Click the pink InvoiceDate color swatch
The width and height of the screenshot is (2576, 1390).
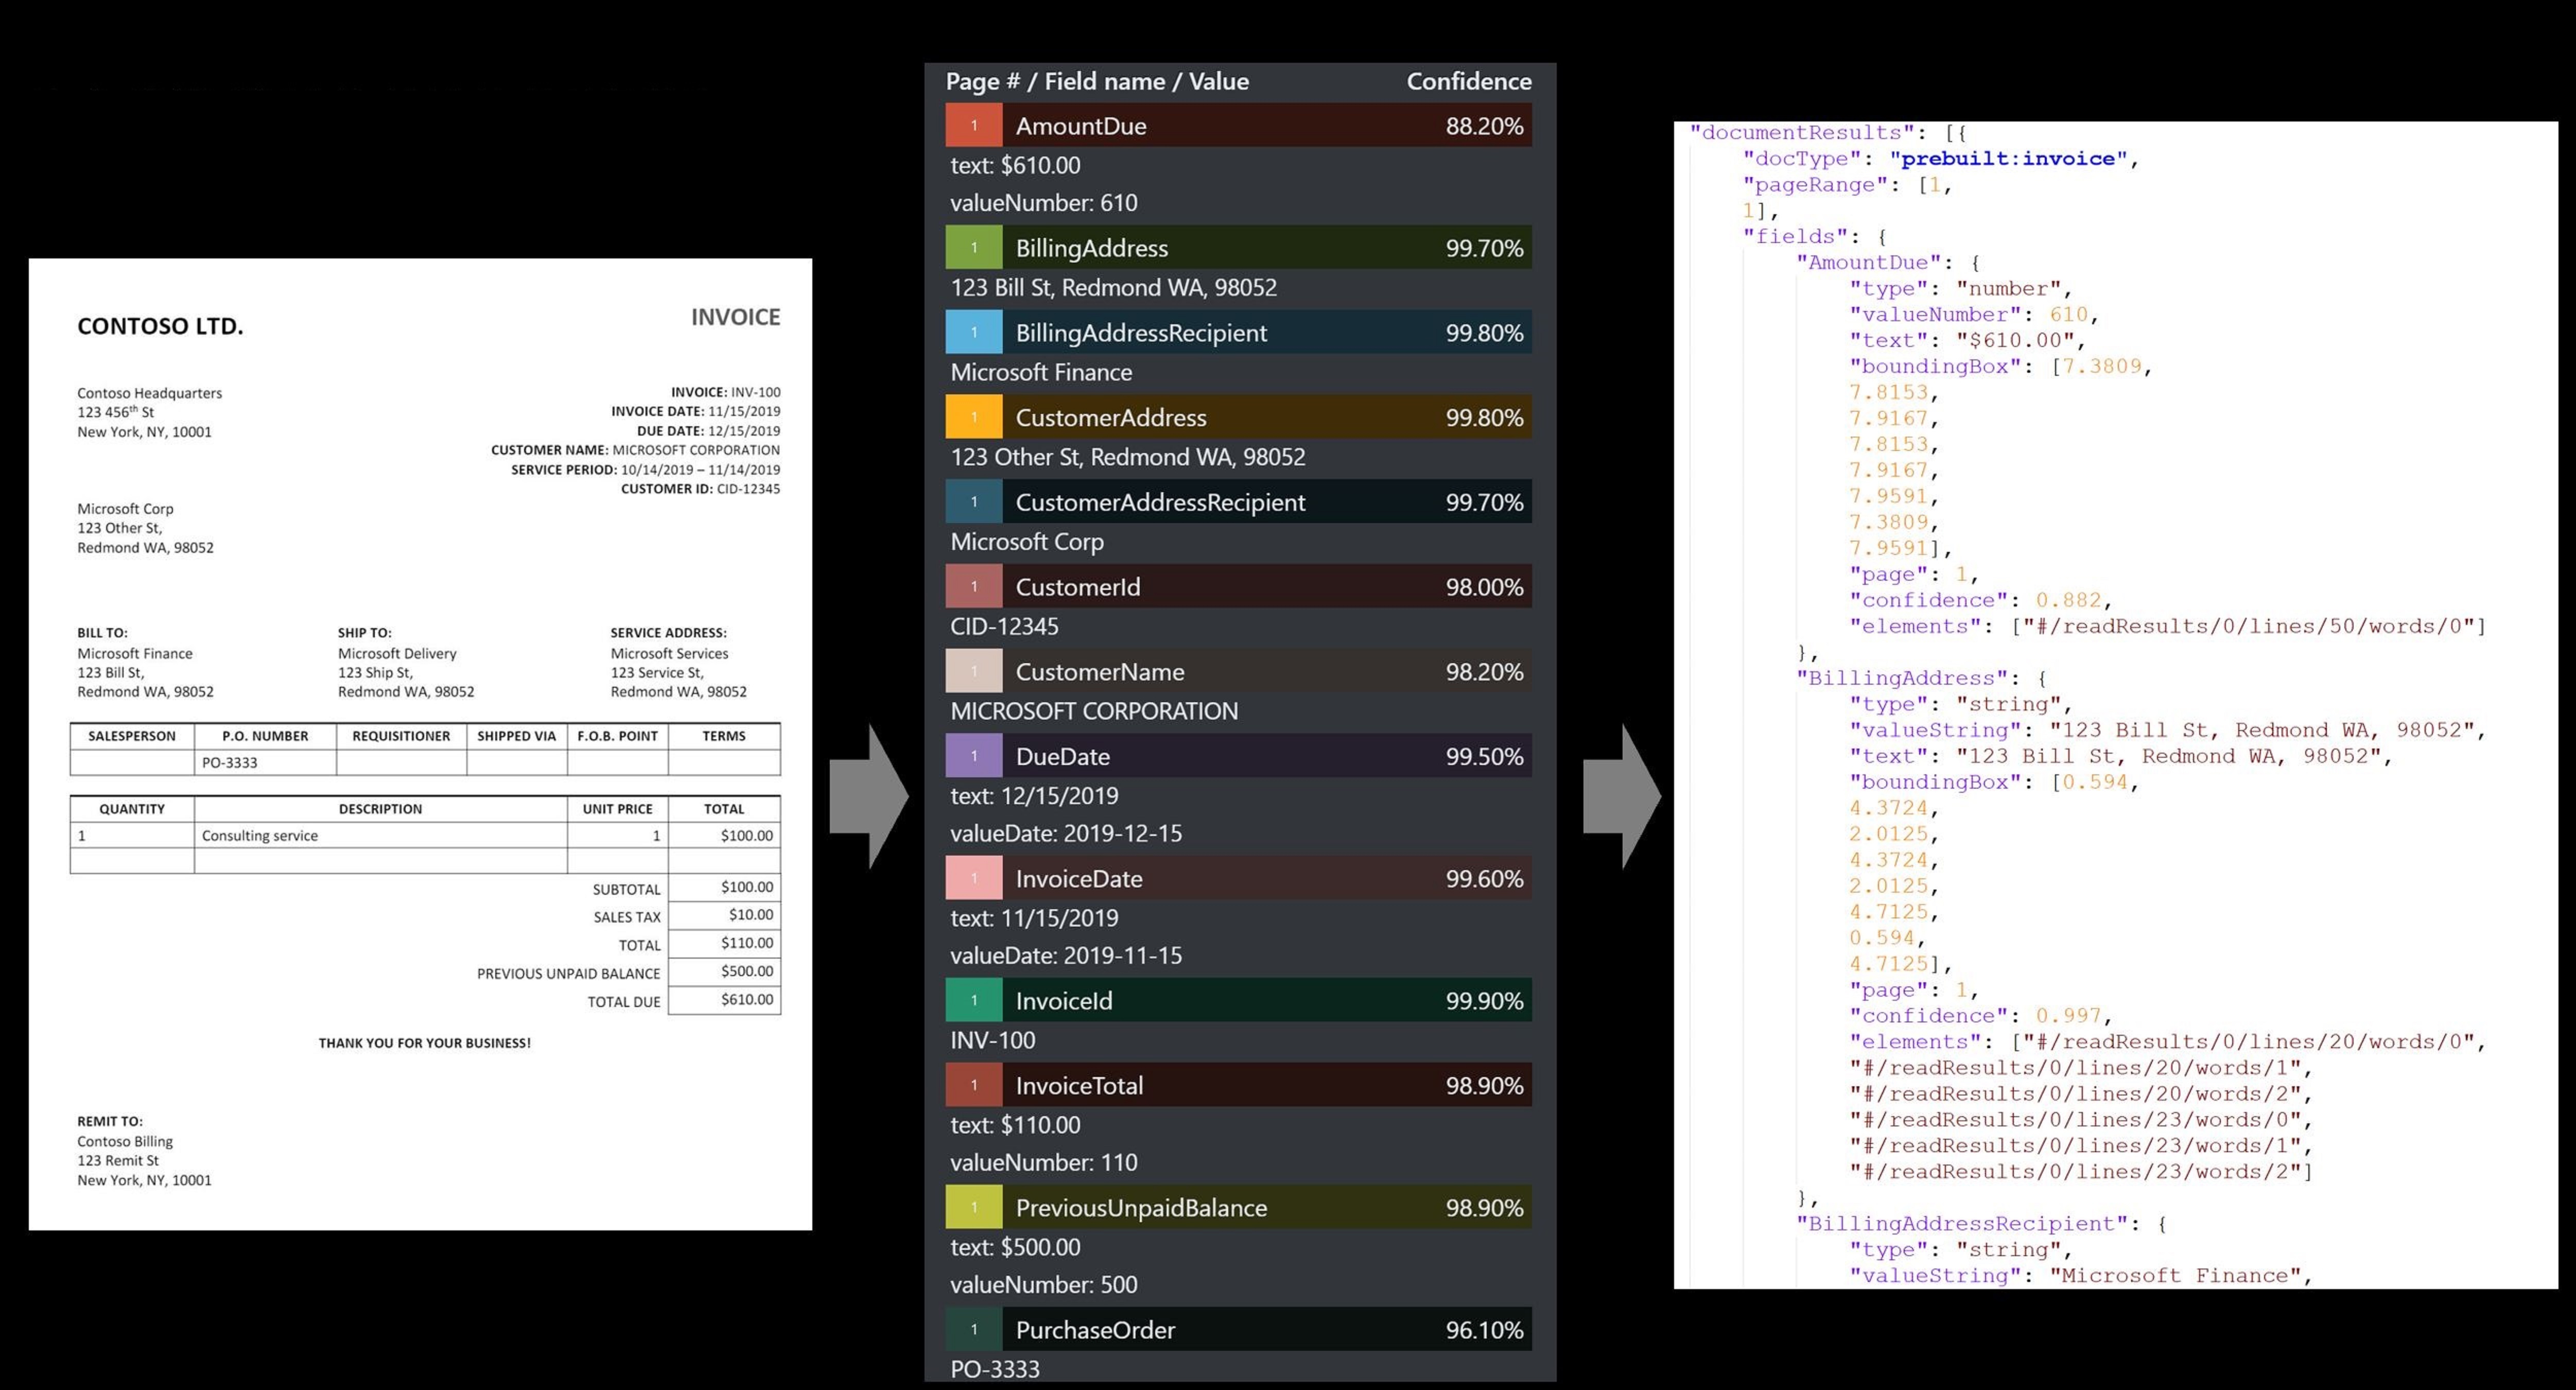click(973, 879)
